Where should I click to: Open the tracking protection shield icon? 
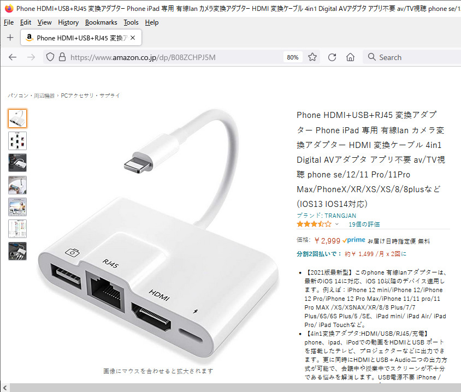point(50,57)
